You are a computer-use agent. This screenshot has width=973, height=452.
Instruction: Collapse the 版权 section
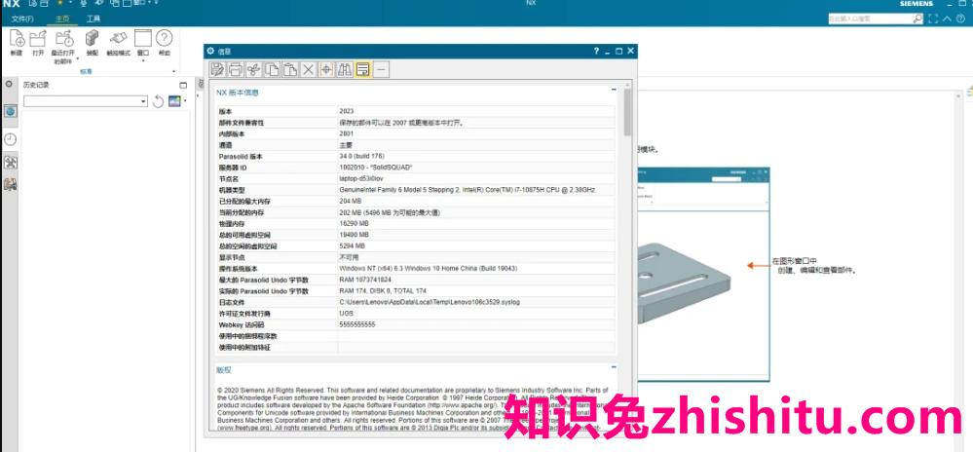pyautogui.click(x=614, y=367)
